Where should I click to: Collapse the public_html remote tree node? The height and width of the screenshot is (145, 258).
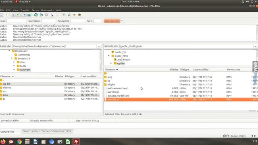(109, 56)
